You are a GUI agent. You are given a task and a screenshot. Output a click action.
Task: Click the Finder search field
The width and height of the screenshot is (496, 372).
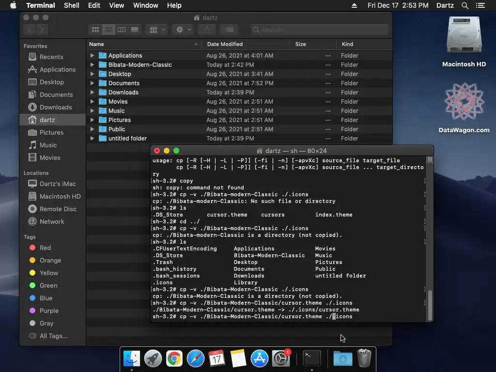coord(320,30)
